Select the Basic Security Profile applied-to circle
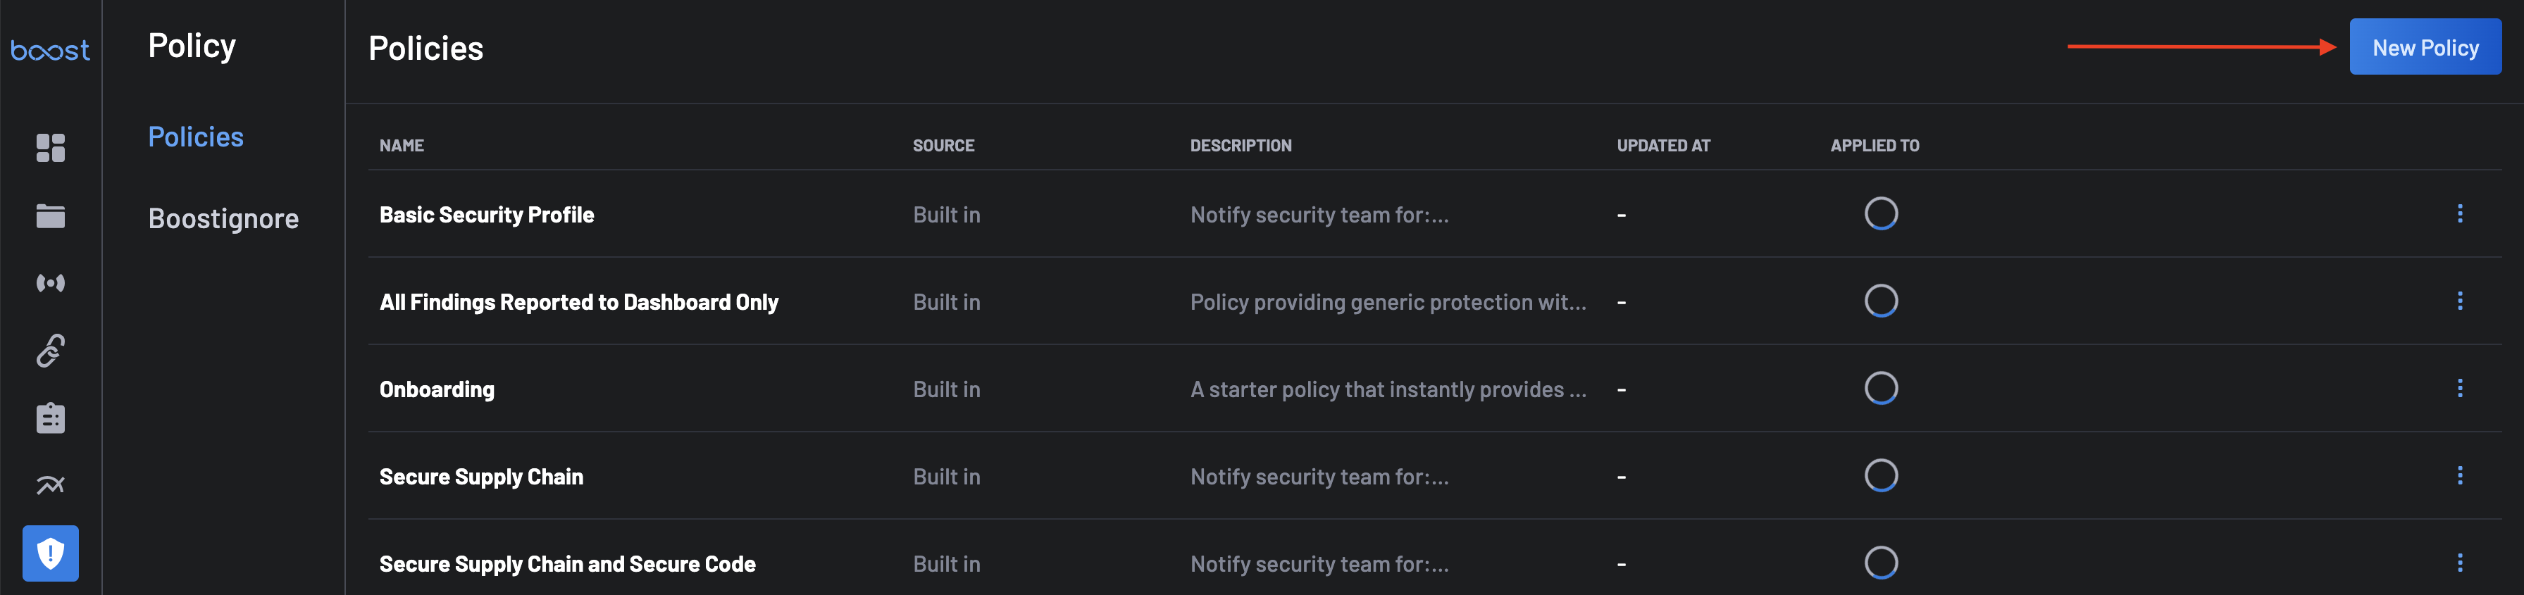 (1880, 213)
